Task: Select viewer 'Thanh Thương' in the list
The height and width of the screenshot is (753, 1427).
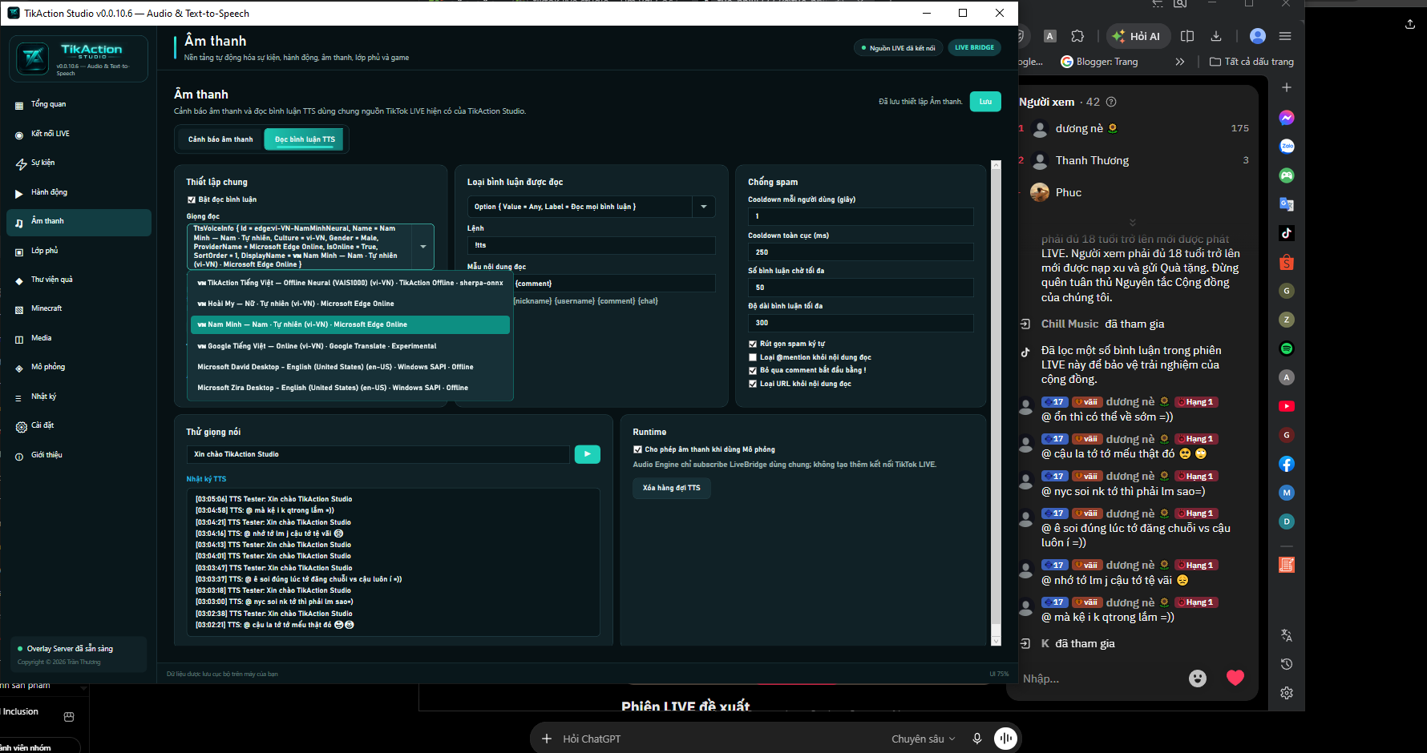Action: (1134, 160)
